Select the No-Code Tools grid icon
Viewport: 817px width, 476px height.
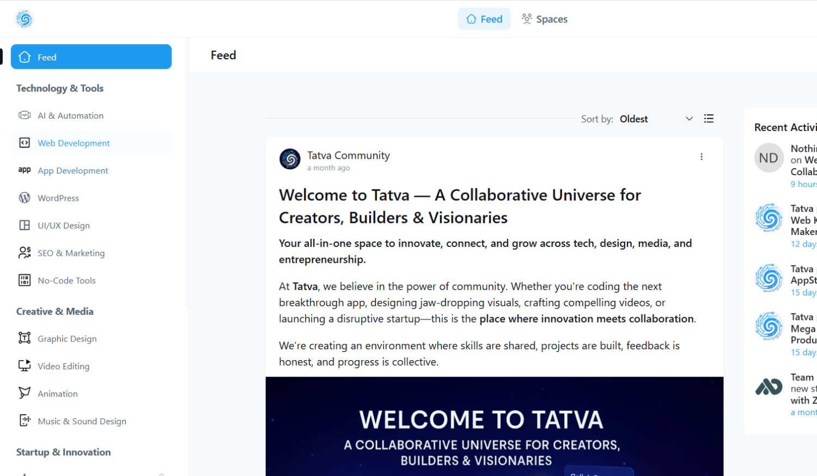(x=25, y=280)
